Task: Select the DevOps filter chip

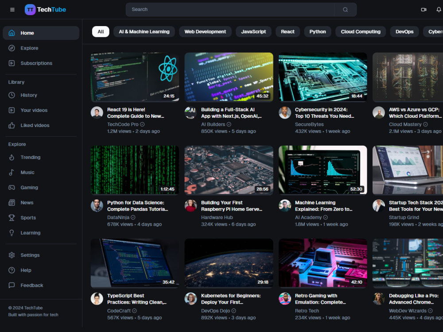Action: [x=404, y=31]
